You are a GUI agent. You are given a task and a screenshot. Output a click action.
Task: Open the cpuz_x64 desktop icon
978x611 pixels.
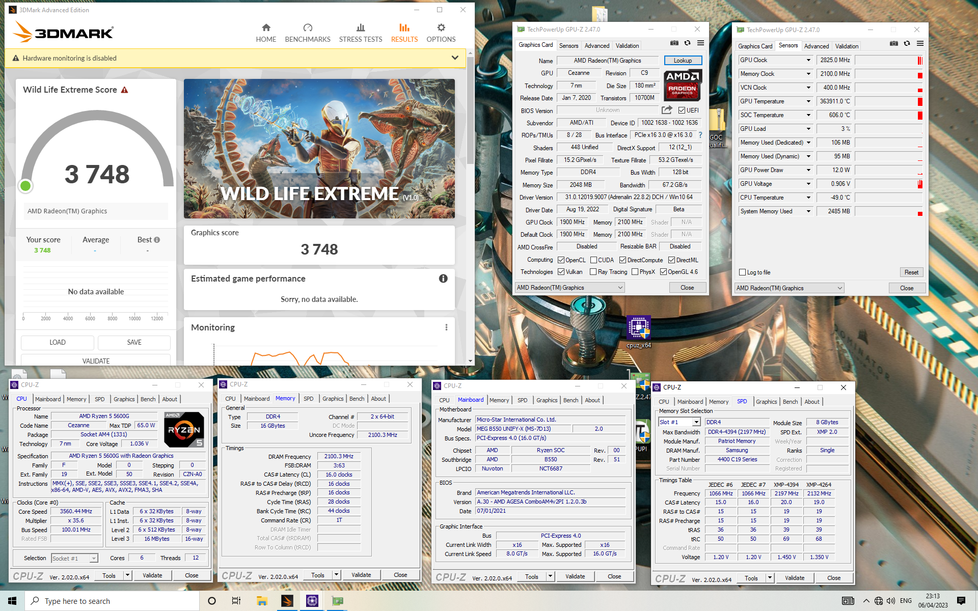638,331
